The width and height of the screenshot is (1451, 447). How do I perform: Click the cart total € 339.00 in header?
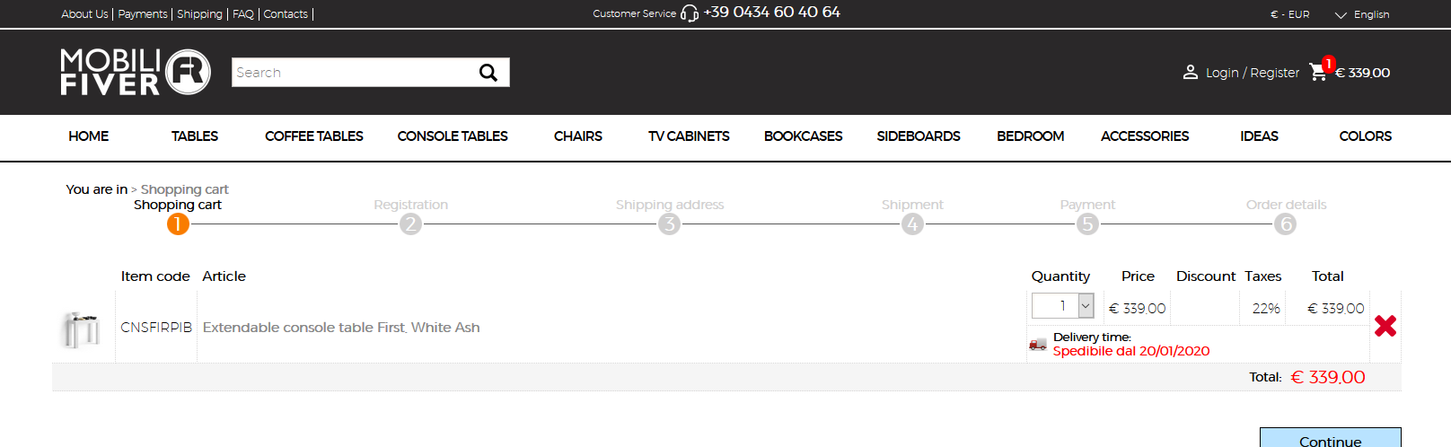(1362, 73)
